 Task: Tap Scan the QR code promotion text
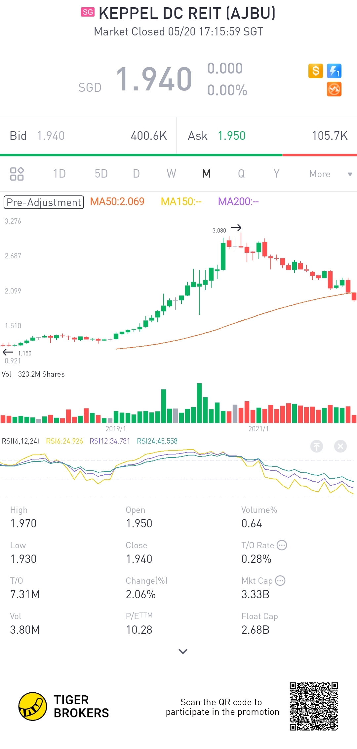point(222,707)
